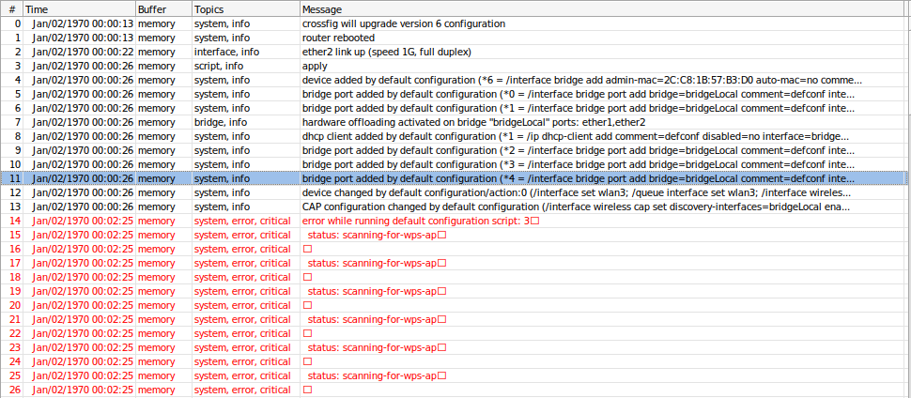Screen dimensions: 911x398
Task: Select the 'dhcp client added' log message
Action: tap(576, 136)
